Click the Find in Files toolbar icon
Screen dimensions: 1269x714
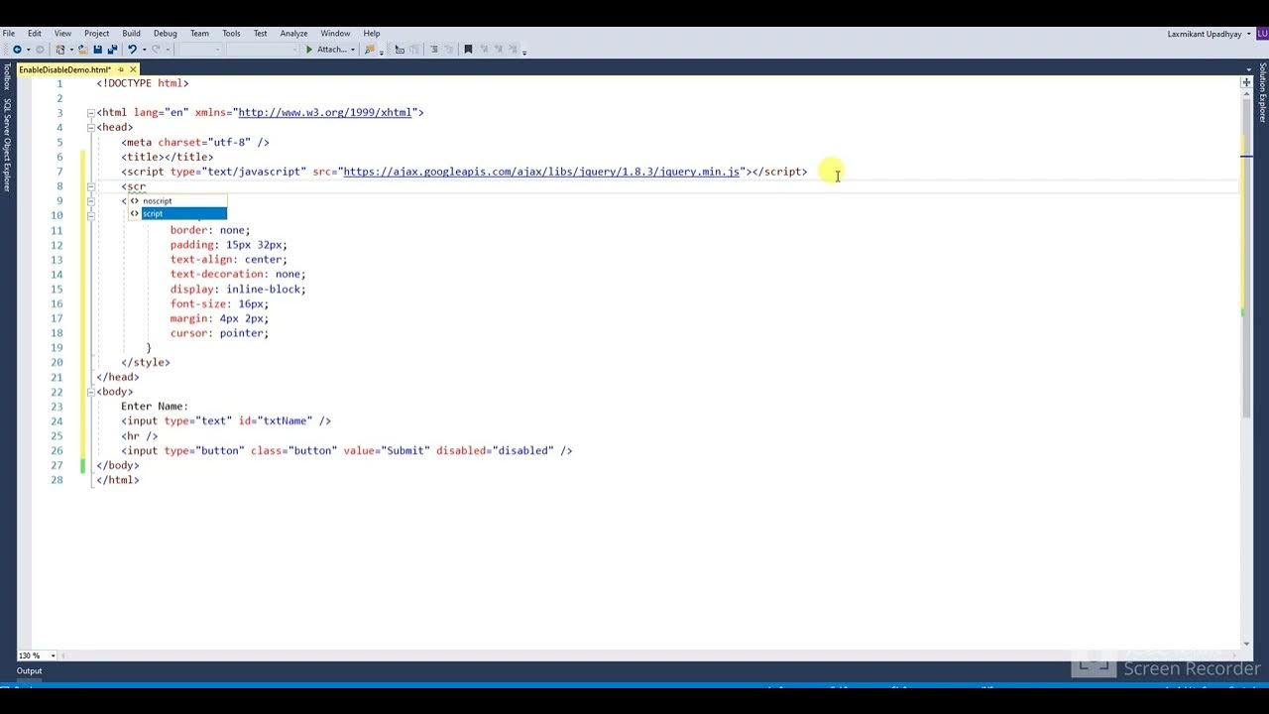(370, 50)
